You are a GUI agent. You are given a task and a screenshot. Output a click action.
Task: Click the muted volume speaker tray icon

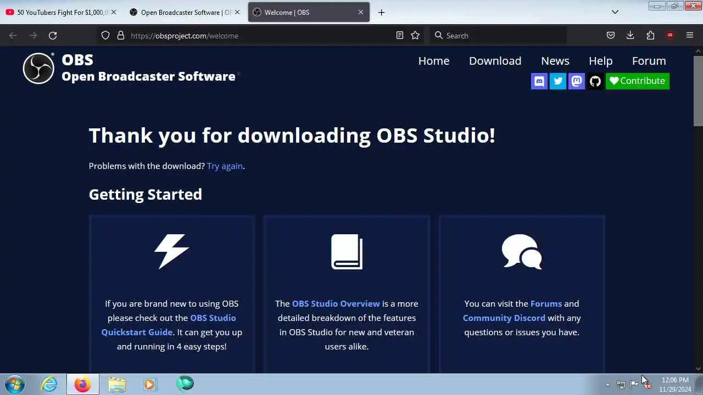647,385
